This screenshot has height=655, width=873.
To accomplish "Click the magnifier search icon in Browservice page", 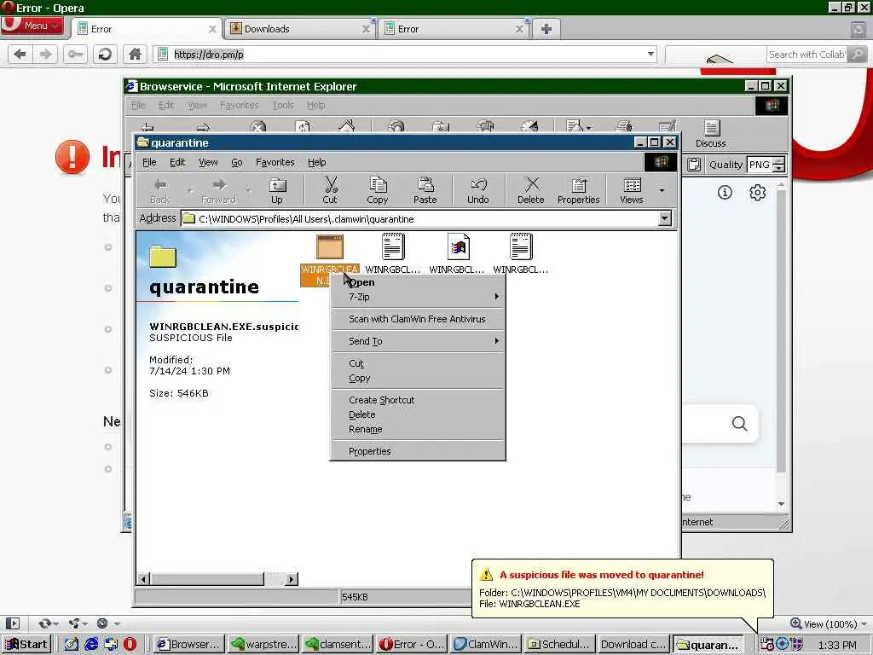I will [x=739, y=424].
